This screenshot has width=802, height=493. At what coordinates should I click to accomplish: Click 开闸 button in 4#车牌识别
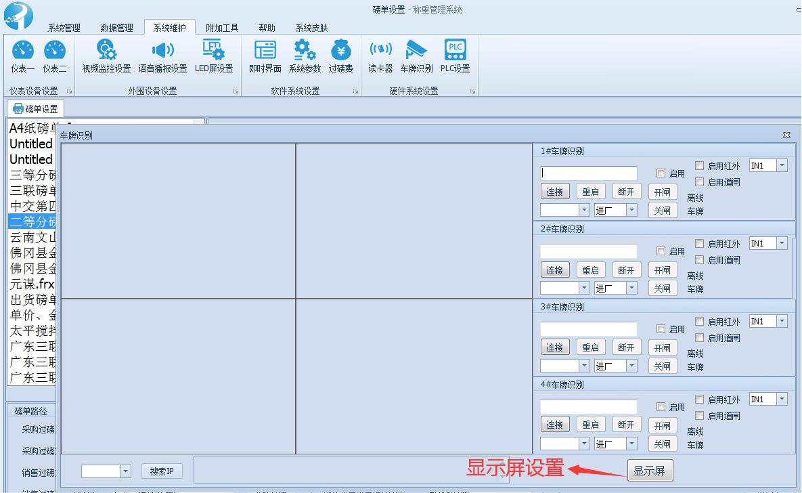click(662, 426)
